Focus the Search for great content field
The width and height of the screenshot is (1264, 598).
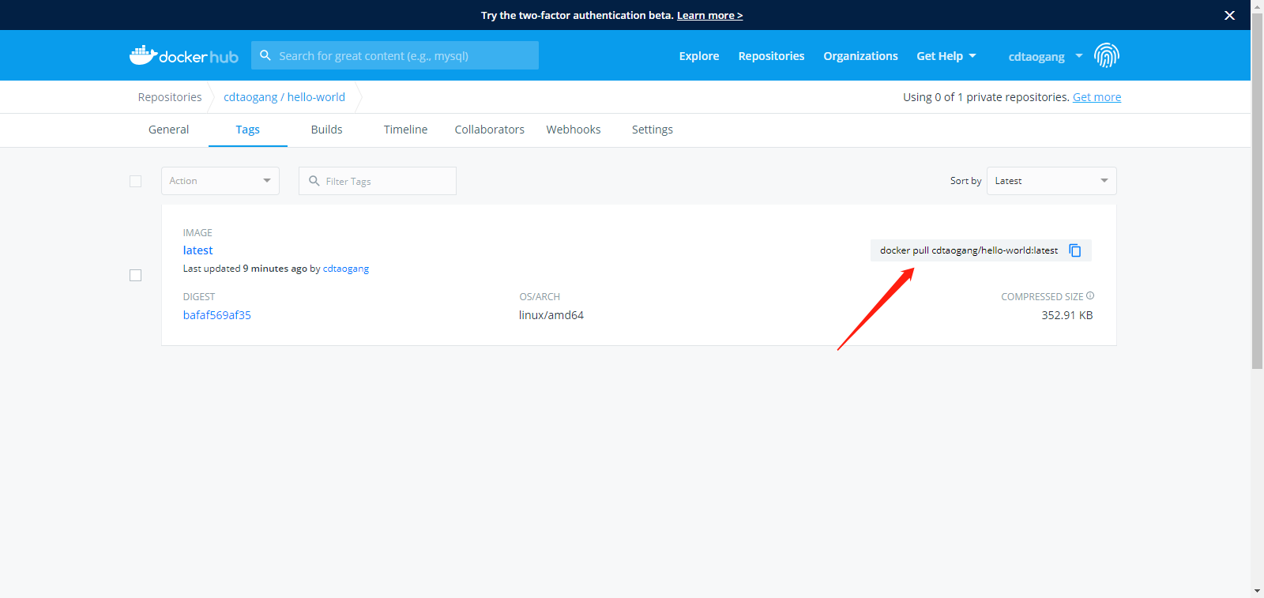(395, 55)
